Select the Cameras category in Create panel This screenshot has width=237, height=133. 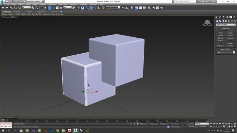tap(226, 21)
